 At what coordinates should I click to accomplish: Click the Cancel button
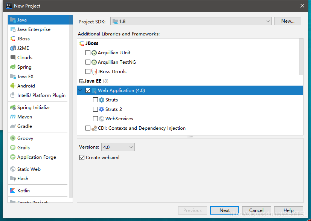[x=256, y=210]
